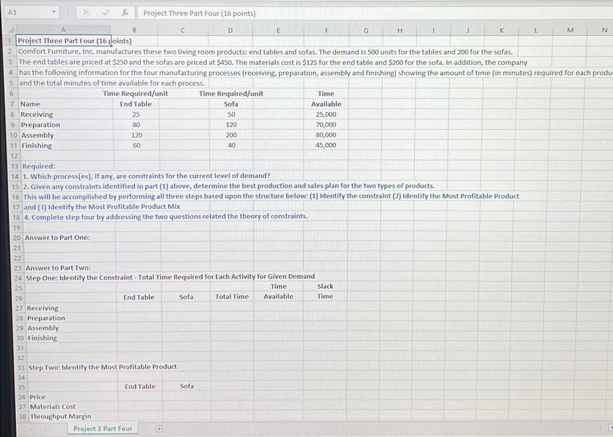This screenshot has height=437, width=613.
Task: Click 'End Table' header in row 35
Action: coord(140,386)
